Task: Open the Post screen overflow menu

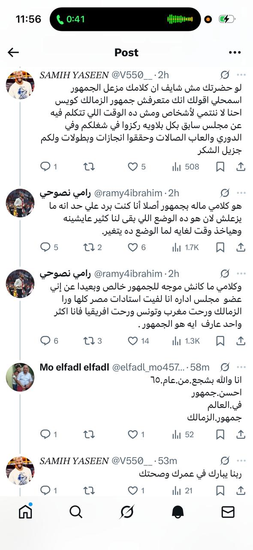Action: tap(235, 52)
